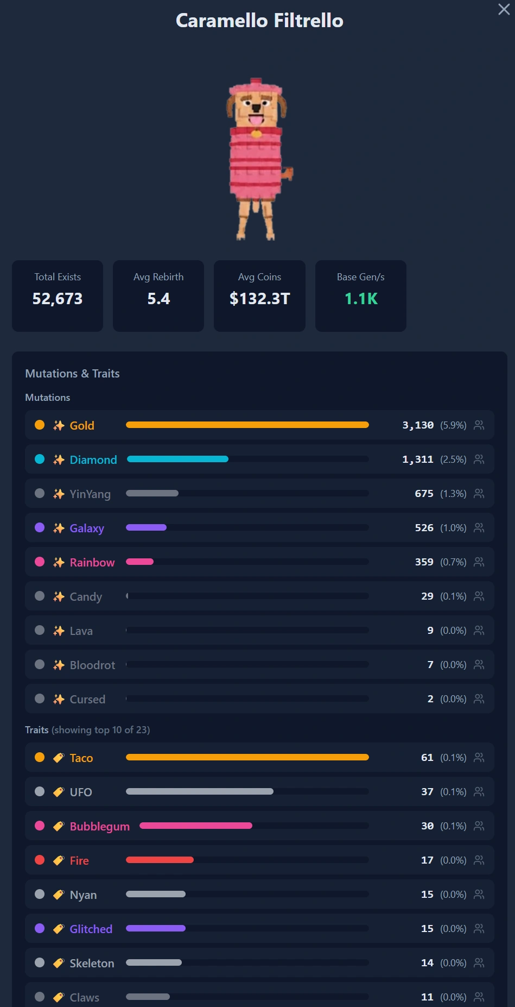Viewport: 515px width, 1007px height.
Task: Click the owners icon in YinYang row
Action: coord(479,493)
